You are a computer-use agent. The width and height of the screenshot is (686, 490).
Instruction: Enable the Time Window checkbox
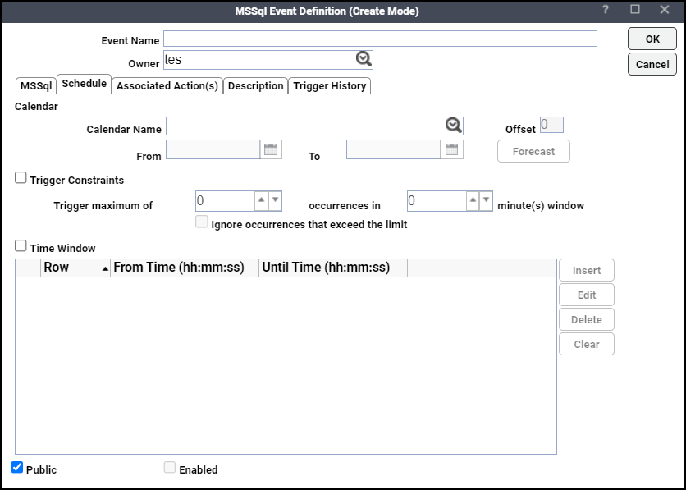(21, 246)
